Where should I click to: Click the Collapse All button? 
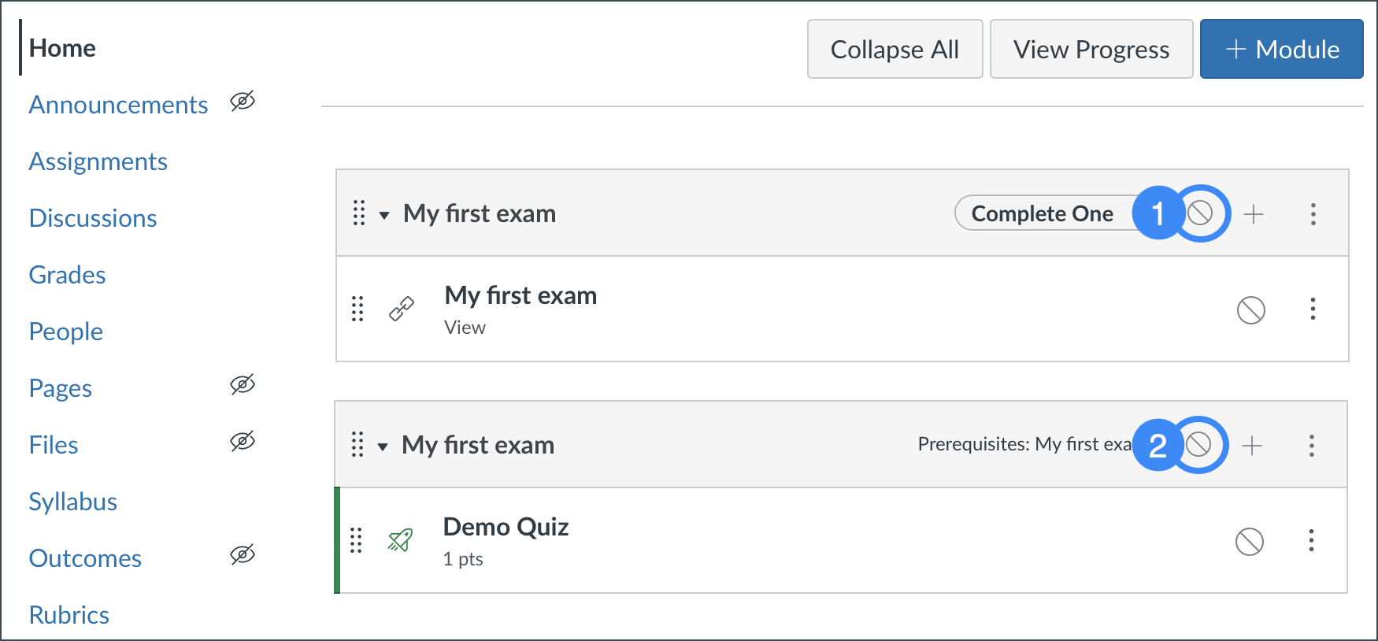[895, 49]
